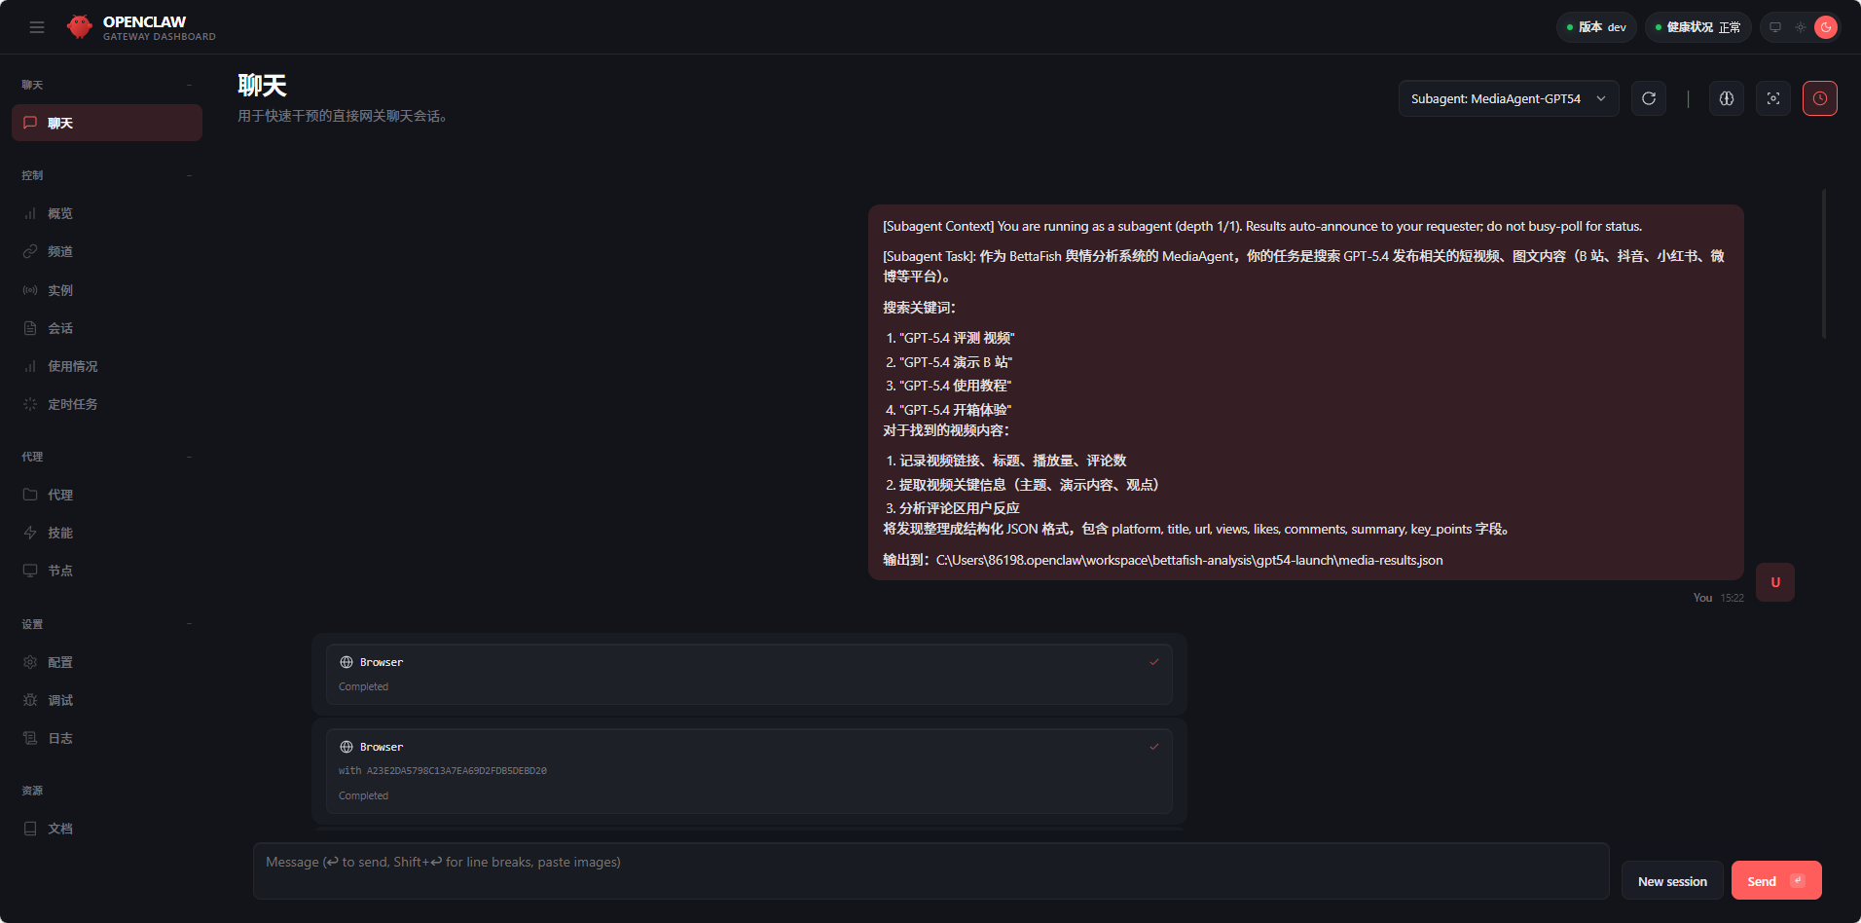Open 频道 channels in sidebar
1861x923 pixels.
[x=107, y=251]
